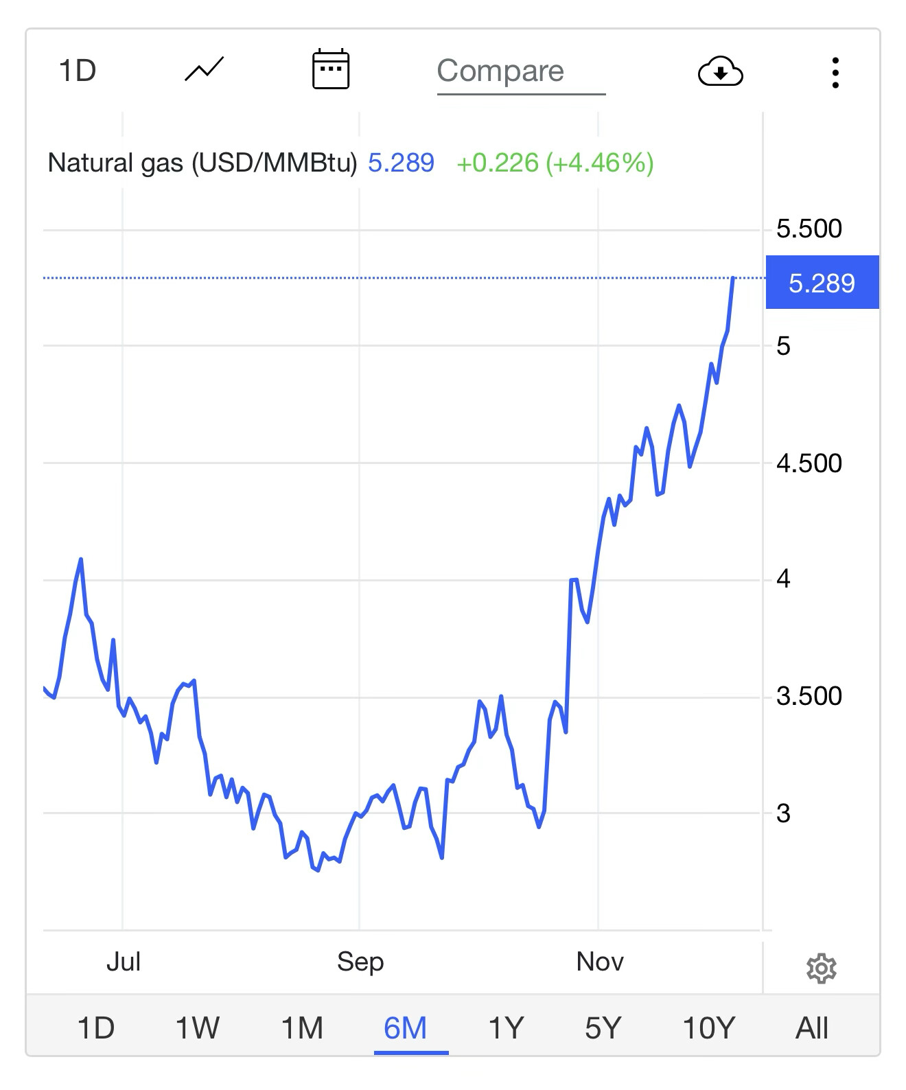The image size is (906, 1090).
Task: Click the +0.226 (+4.46%) change value
Action: click(555, 163)
